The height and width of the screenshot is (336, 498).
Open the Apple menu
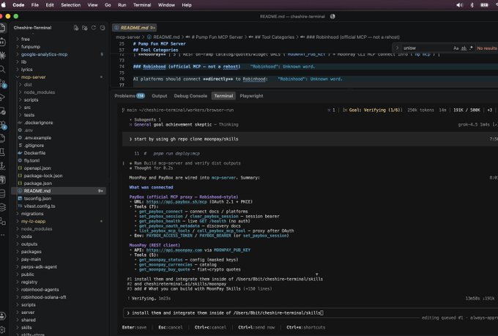pyautogui.click(x=4, y=5)
